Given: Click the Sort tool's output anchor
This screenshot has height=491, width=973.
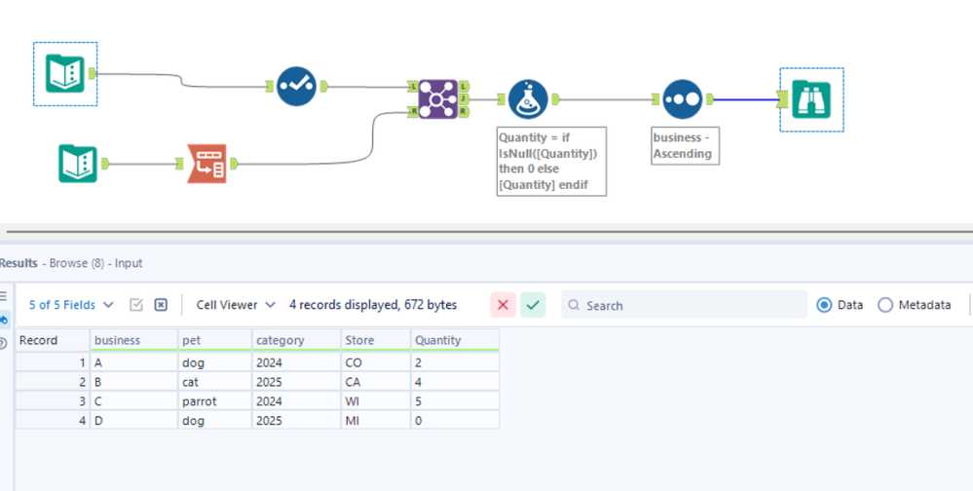Looking at the screenshot, I should click(x=709, y=99).
